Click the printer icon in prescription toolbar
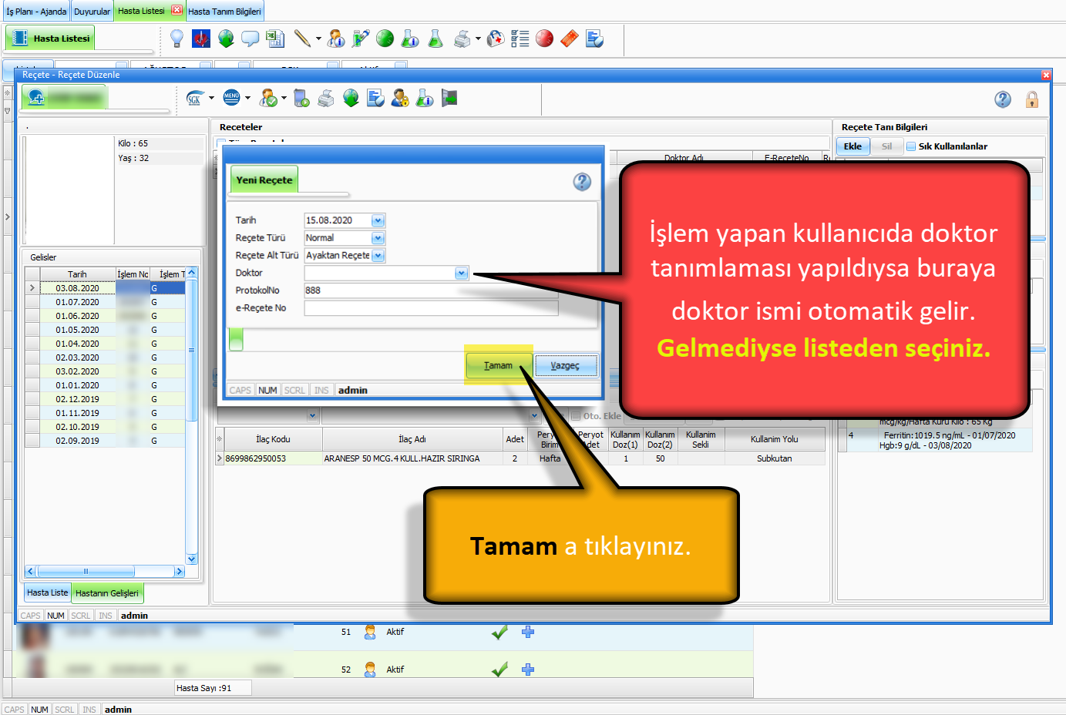Viewport: 1066px width, 715px height. [326, 98]
